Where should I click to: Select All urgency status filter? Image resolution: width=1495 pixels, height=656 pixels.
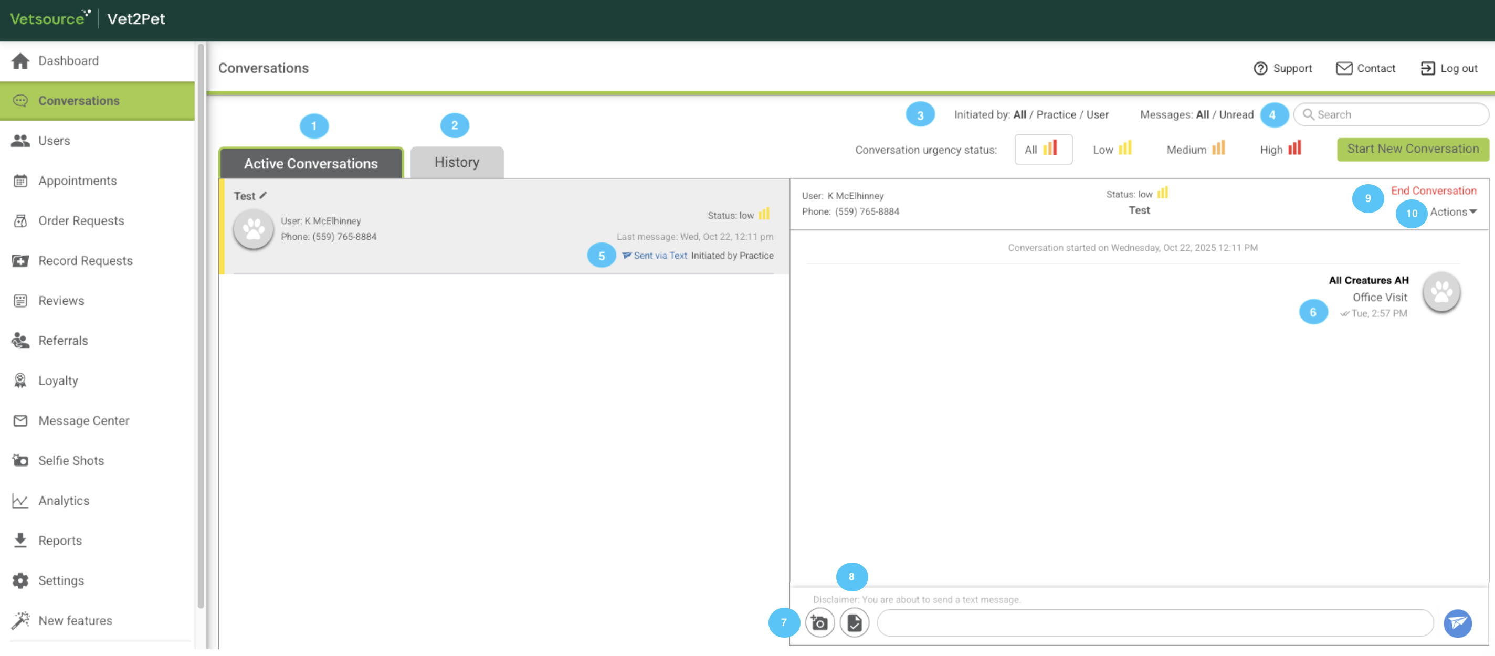pos(1043,150)
